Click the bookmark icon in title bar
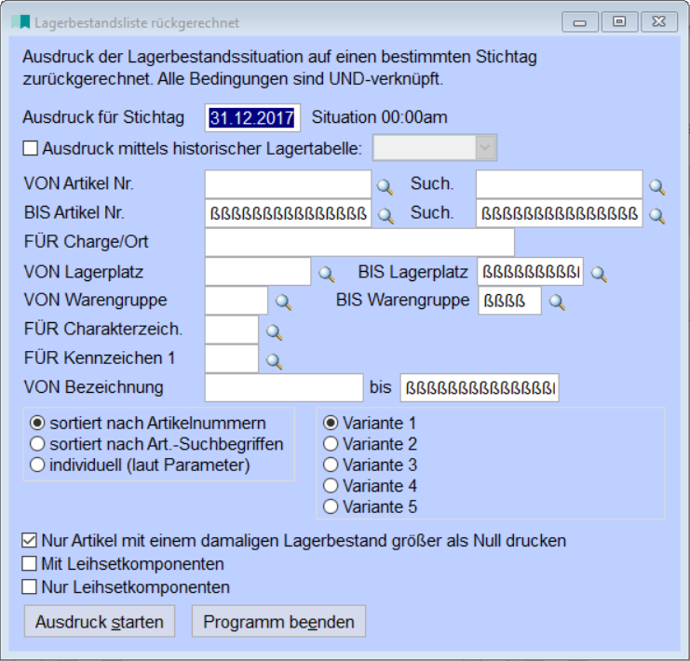This screenshot has width=690, height=661. pyautogui.click(x=20, y=22)
